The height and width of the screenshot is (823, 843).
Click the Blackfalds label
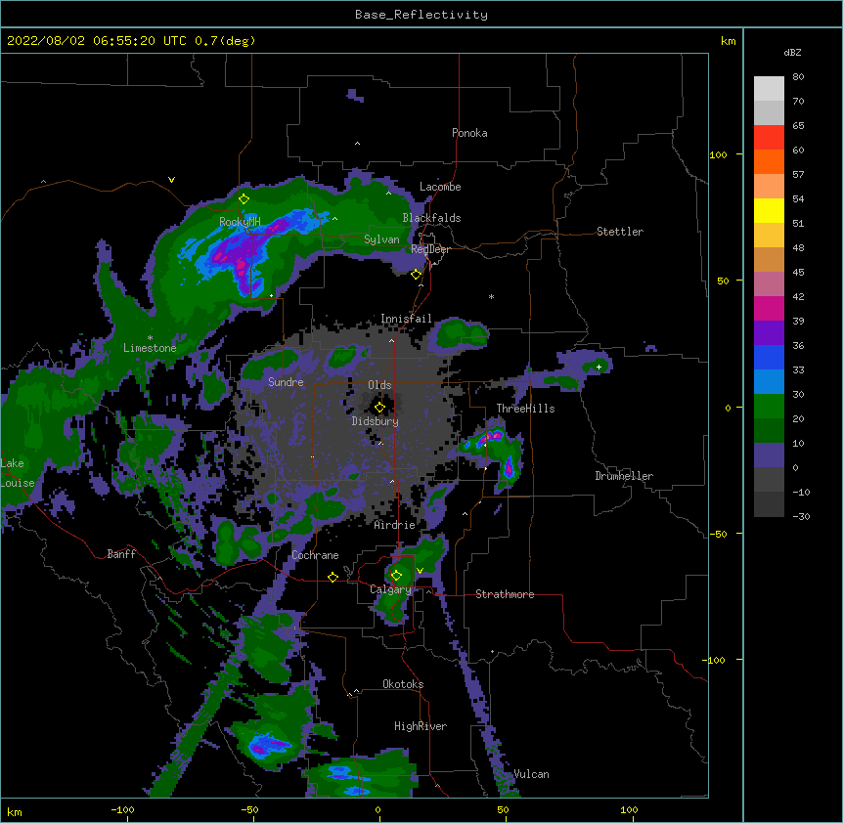pos(431,218)
